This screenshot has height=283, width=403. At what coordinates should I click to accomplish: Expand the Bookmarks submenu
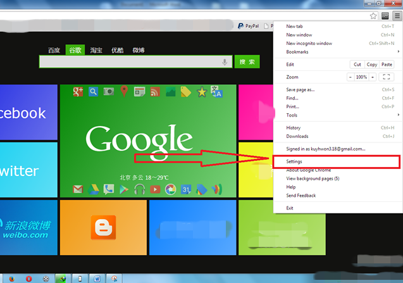pos(338,52)
